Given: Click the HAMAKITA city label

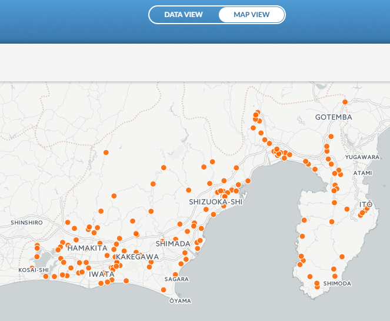Looking at the screenshot, I should [87, 248].
